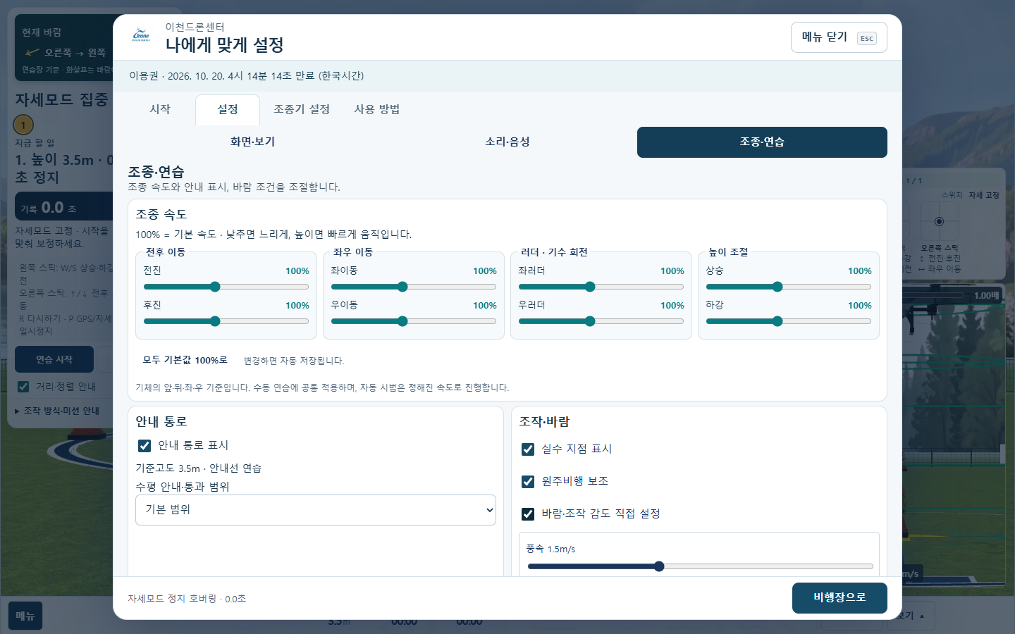Toggle 안내 통로 표시 checkbox
Image resolution: width=1015 pixels, height=634 pixels.
point(144,445)
